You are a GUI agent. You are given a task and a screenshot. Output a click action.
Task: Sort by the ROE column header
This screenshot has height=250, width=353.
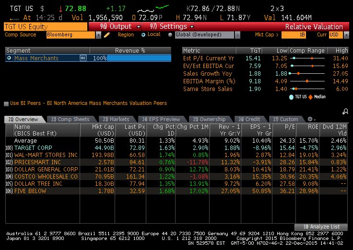click(308, 130)
